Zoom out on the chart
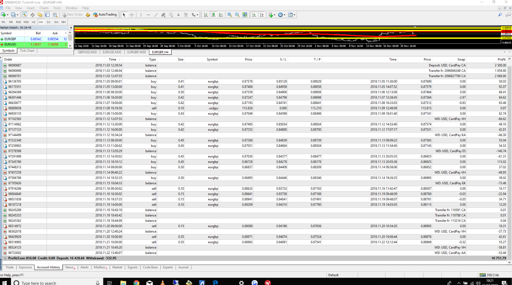The width and height of the screenshot is (512, 285). 237,15
